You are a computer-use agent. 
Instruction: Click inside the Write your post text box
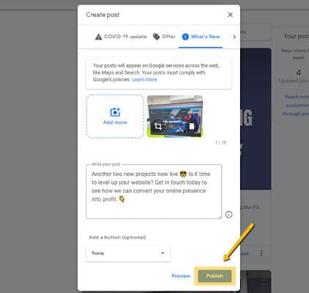click(154, 192)
